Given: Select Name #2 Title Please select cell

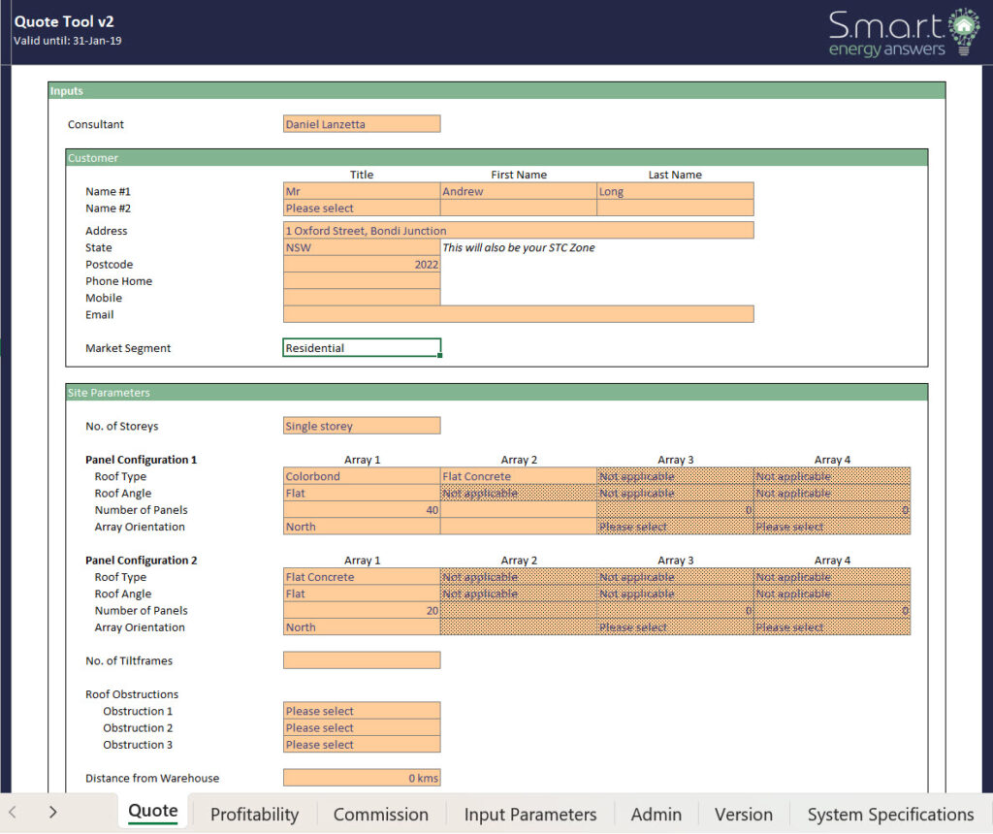Looking at the screenshot, I should click(362, 208).
